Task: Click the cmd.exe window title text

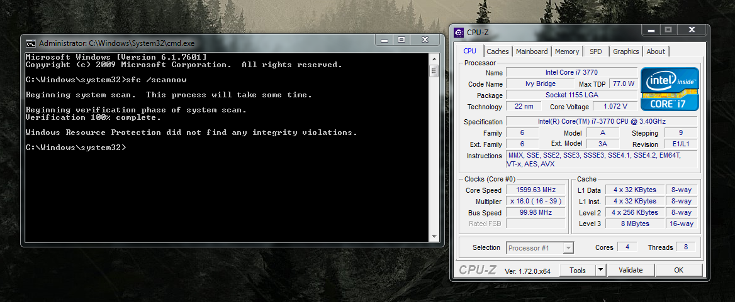Action: [116, 43]
